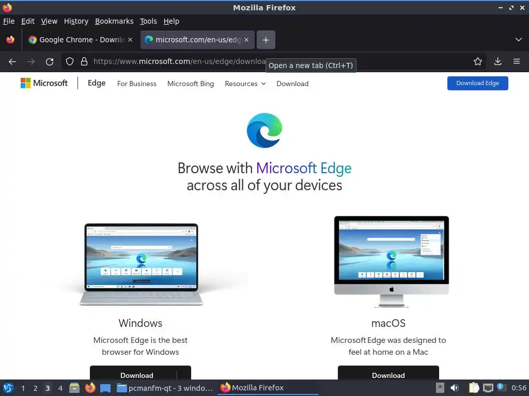Open the clipboard tray icon
Viewport: 529px width, 396px height.
pos(474,388)
